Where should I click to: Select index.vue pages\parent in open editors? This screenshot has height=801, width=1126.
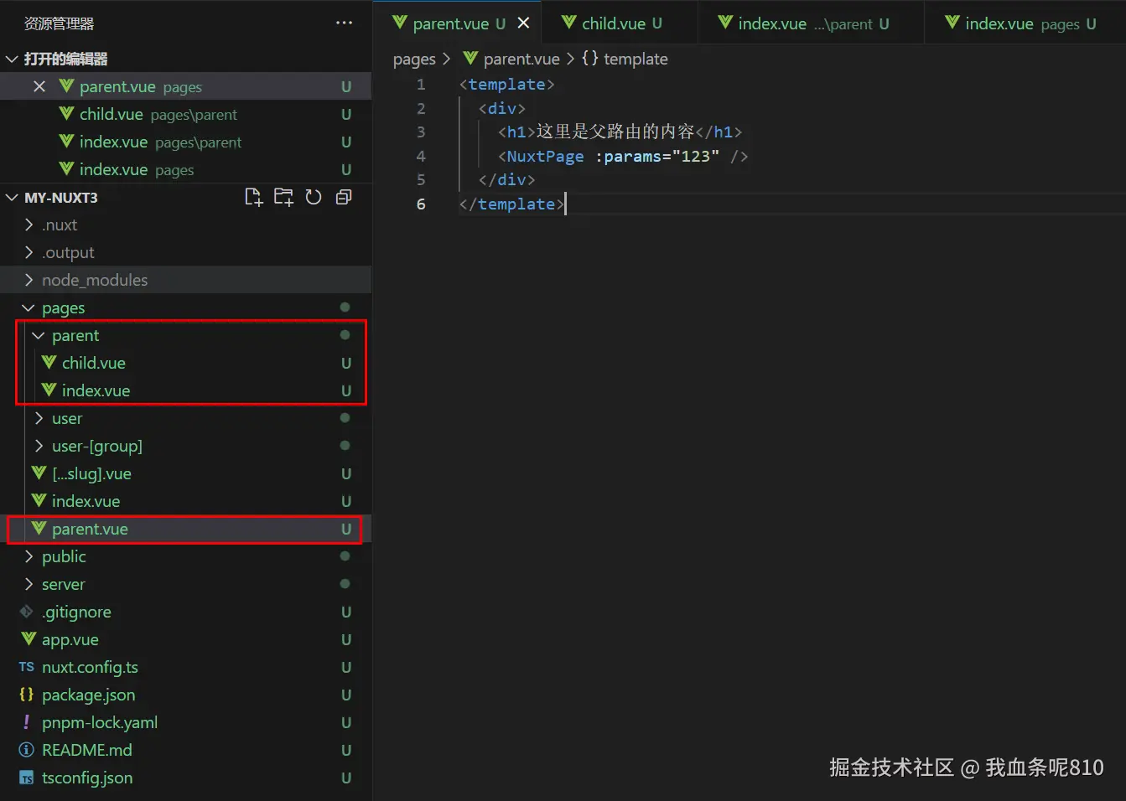click(186, 142)
